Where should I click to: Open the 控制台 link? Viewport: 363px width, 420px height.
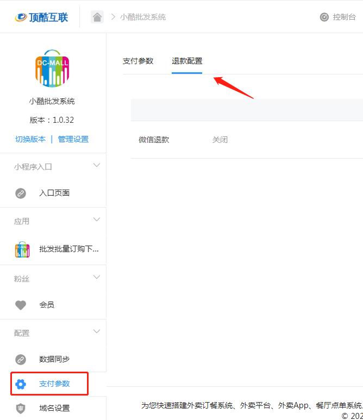pos(344,17)
